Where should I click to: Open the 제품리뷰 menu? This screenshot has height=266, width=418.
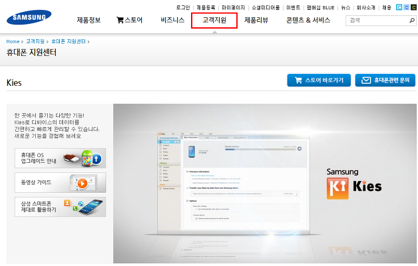pyautogui.click(x=256, y=20)
